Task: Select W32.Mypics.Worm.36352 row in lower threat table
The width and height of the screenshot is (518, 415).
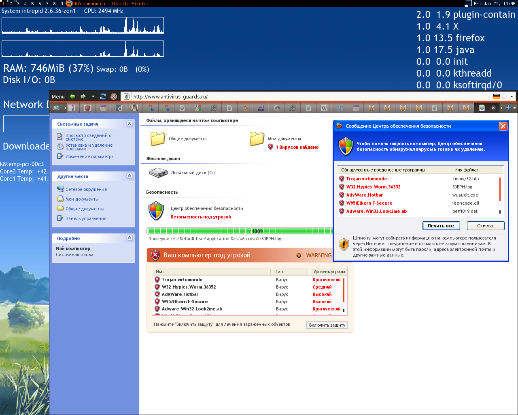Action: coord(248,287)
